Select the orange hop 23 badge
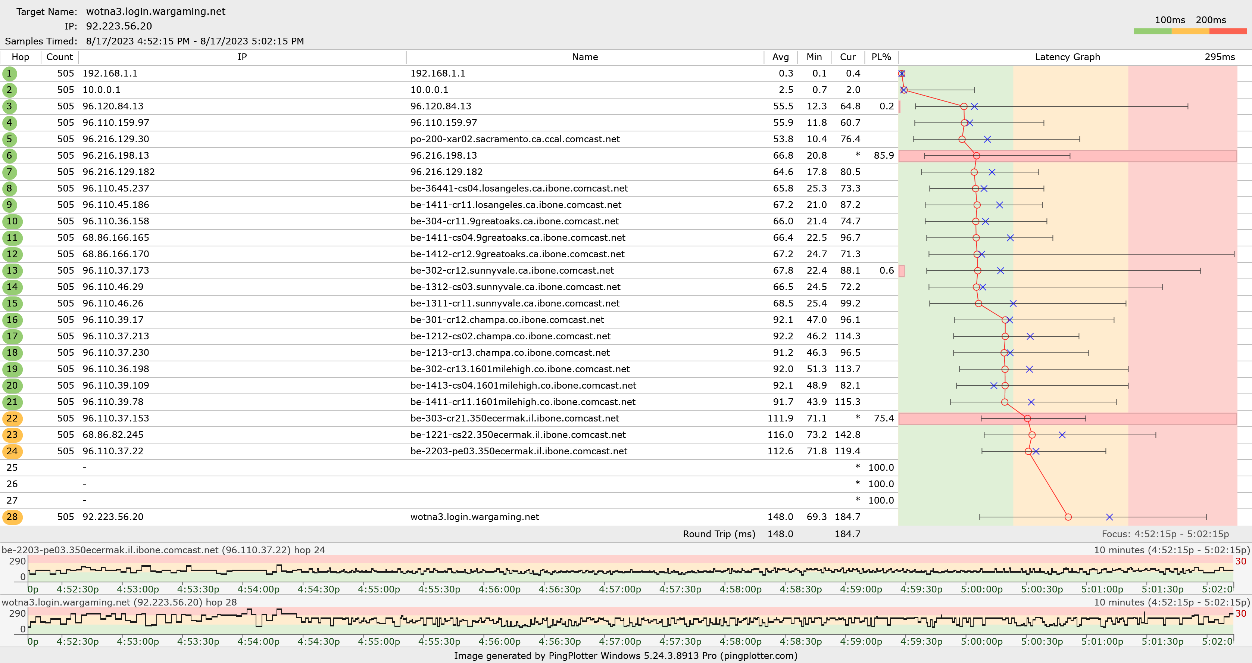This screenshot has height=663, width=1252. [12, 435]
